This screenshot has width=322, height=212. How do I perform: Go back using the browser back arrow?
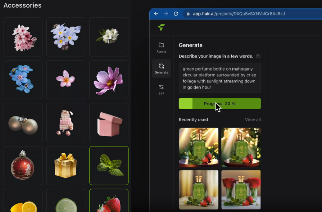pyautogui.click(x=156, y=14)
